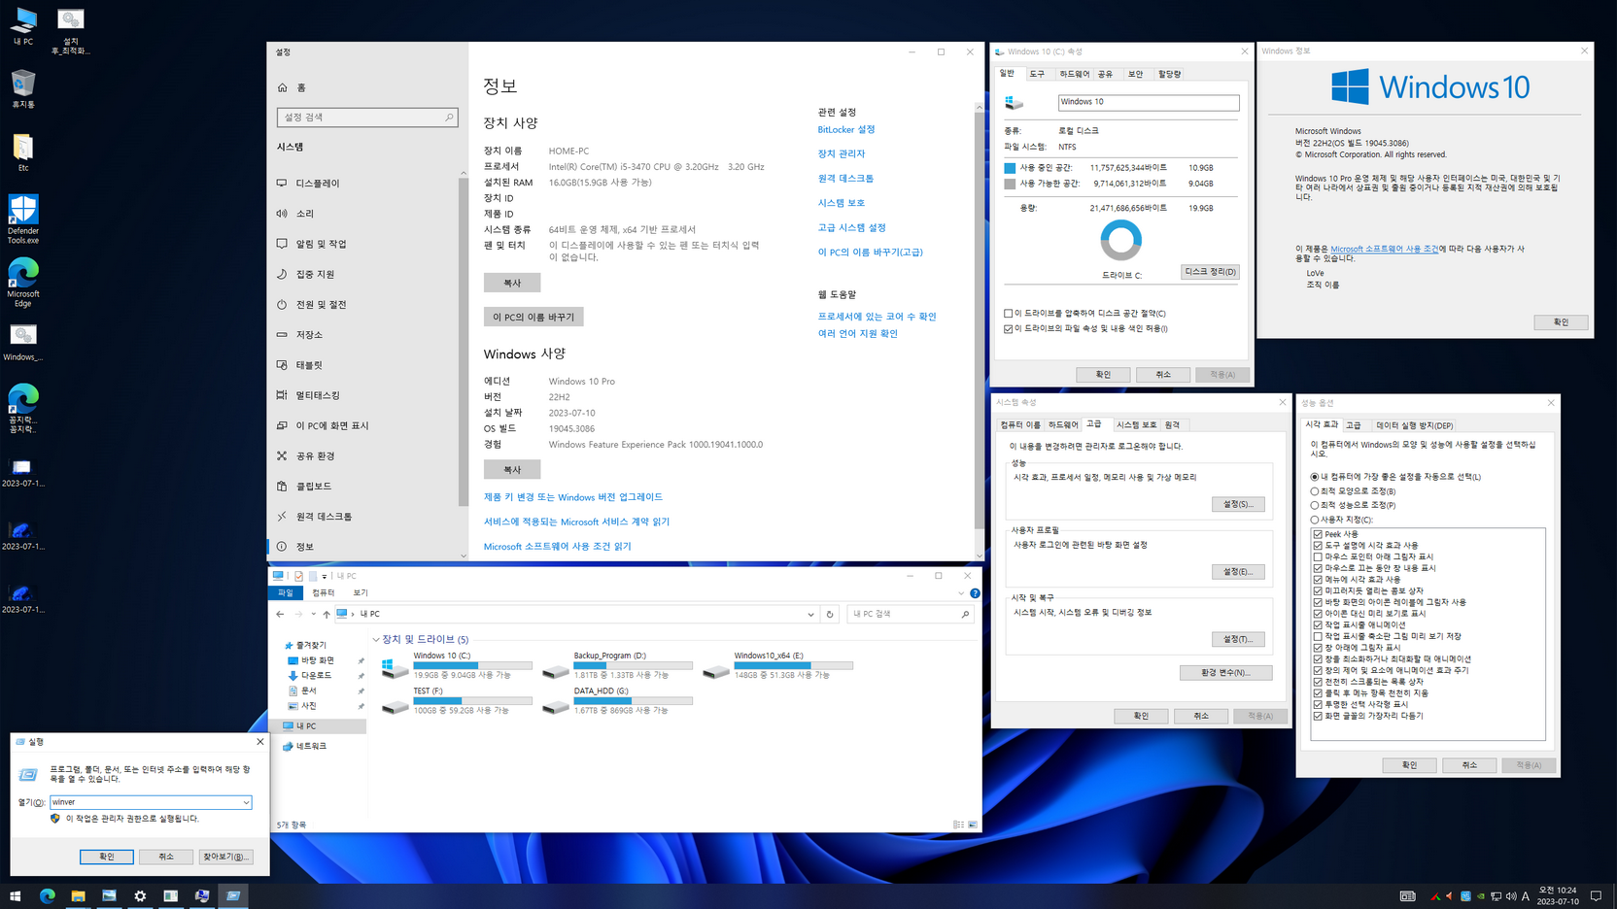Open the 내 PC desktop icon
This screenshot has width=1617, height=909.
[22, 26]
